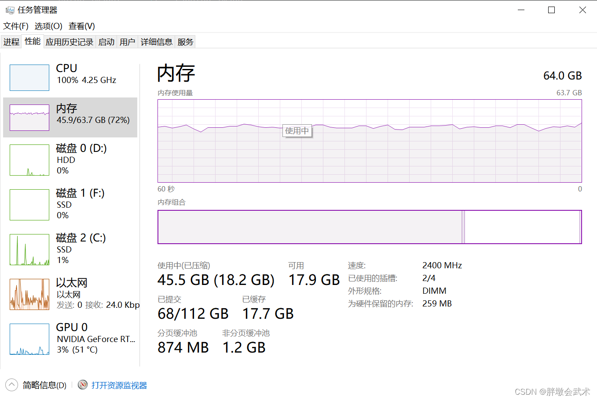Open the 选项(O) menu

(x=48, y=26)
